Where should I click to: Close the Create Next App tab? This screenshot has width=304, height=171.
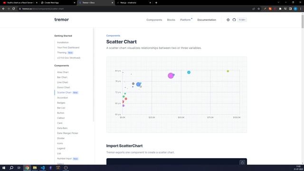(x=75, y=3)
